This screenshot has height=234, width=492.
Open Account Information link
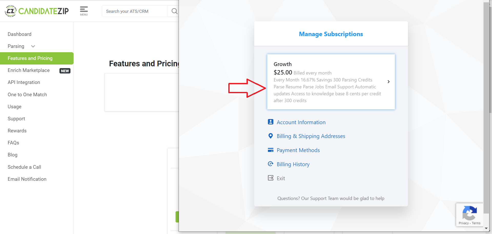point(301,122)
